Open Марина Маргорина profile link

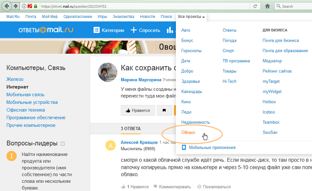[141, 80]
